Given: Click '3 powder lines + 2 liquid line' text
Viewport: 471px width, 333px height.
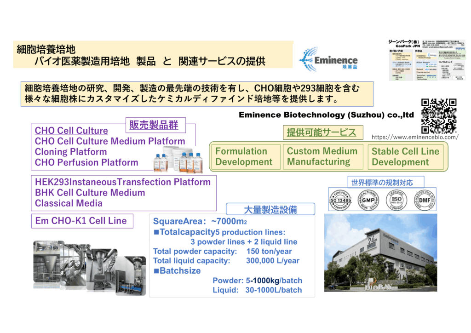Looking at the screenshot, I should coord(244,242).
